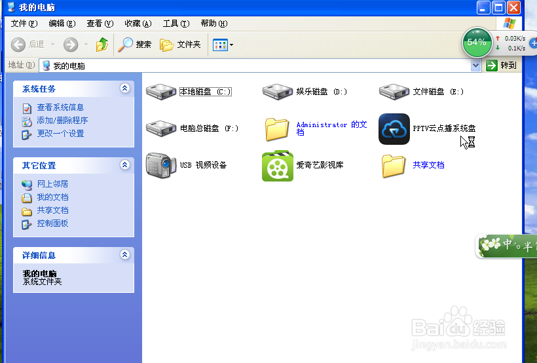Click the forward arrow toolbar button
Screen dimensions: 537x363
pyautogui.click(x=71, y=45)
